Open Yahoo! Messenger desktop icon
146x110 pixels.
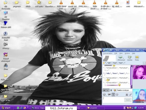(x=6, y=57)
